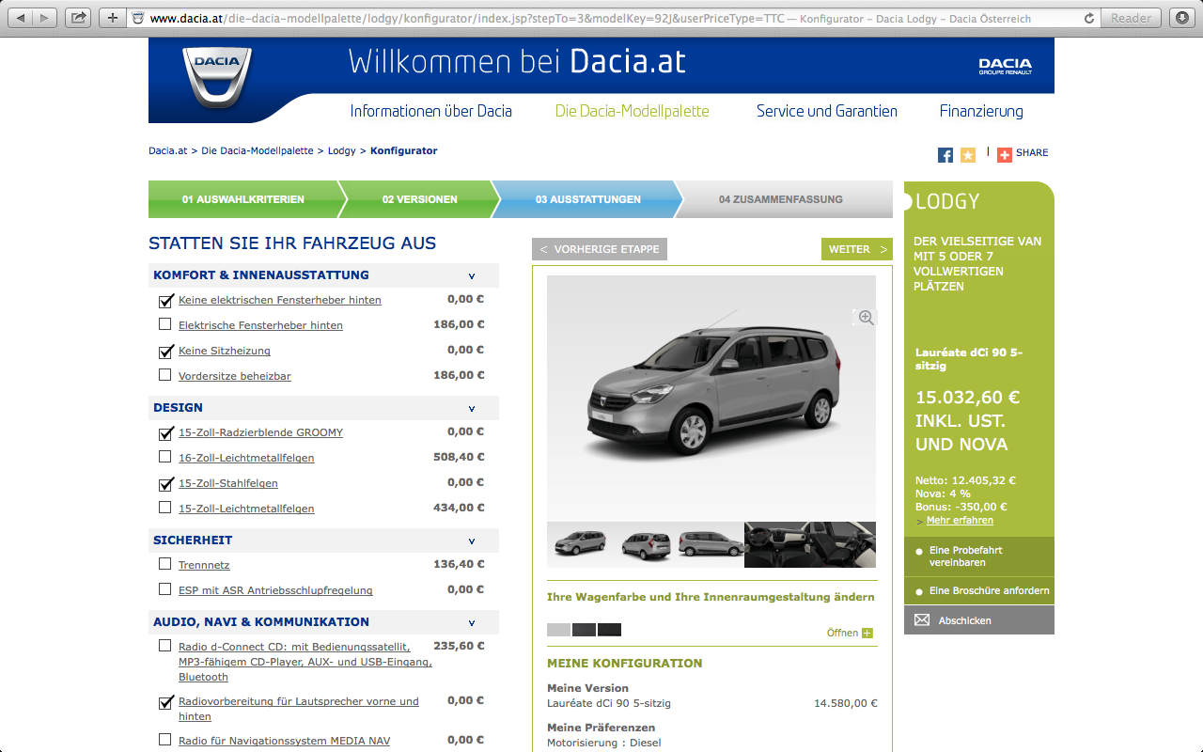This screenshot has width=1203, height=752.
Task: Click the Dacia logo in the header
Action: pyautogui.click(x=217, y=77)
